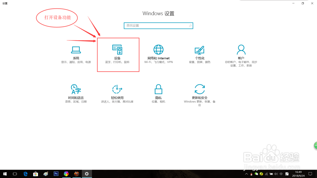Minimize the 设置 window
317x178 pixels.
click(x=293, y=3)
